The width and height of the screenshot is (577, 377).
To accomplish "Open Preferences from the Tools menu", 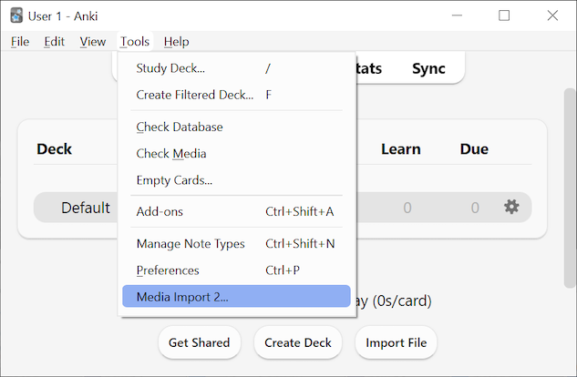I will (236, 270).
